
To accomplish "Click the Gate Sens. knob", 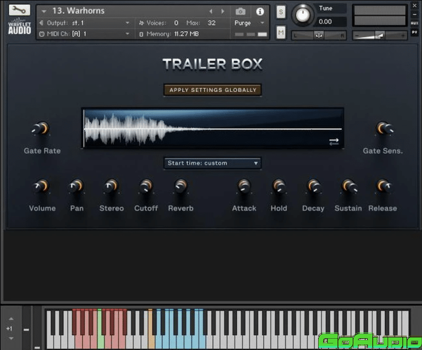I will (383, 129).
